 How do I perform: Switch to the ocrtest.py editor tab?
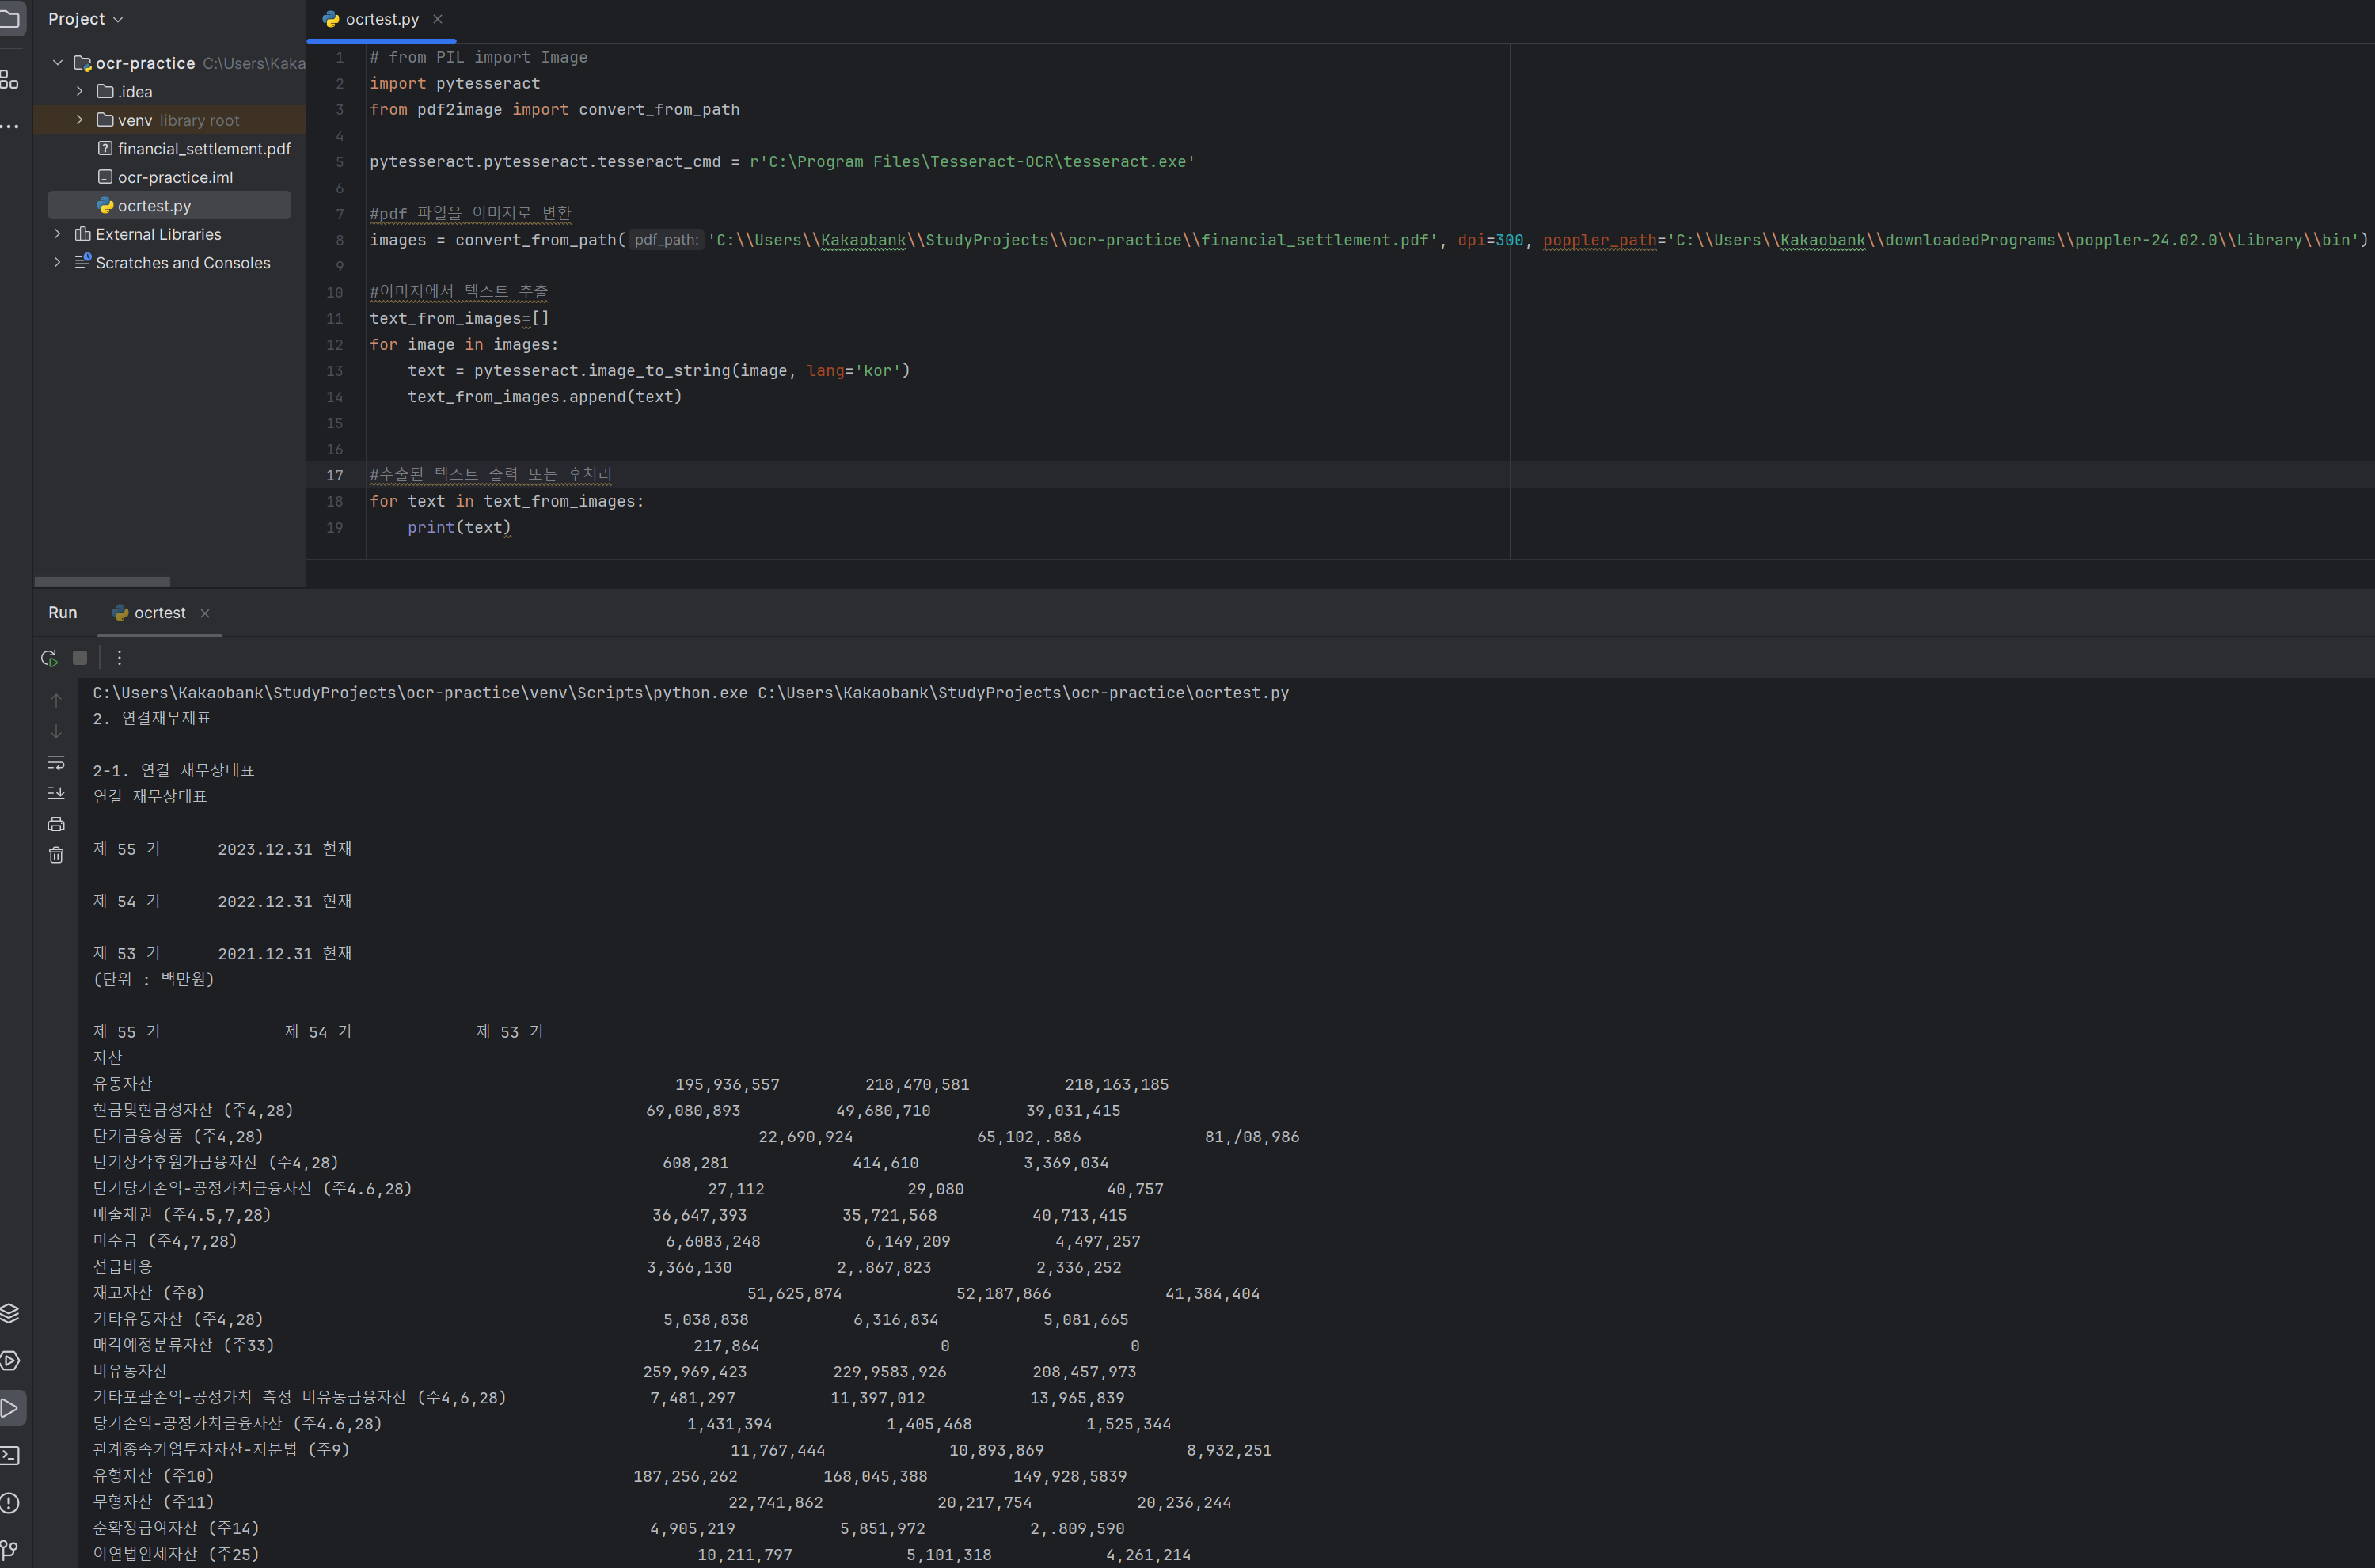click(x=381, y=19)
